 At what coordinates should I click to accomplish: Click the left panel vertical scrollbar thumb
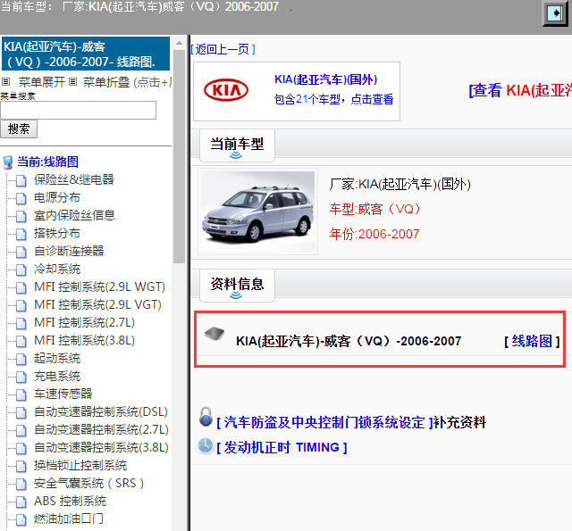(179, 156)
